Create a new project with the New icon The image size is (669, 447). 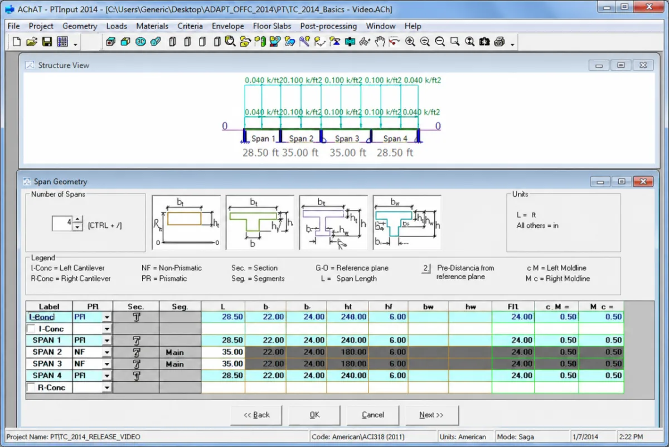17,42
